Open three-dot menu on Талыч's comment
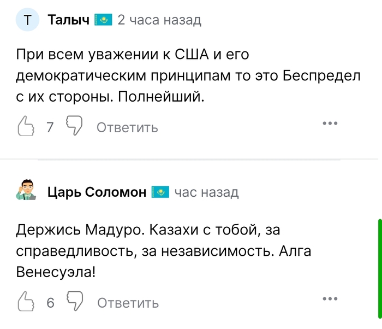 (x=330, y=124)
